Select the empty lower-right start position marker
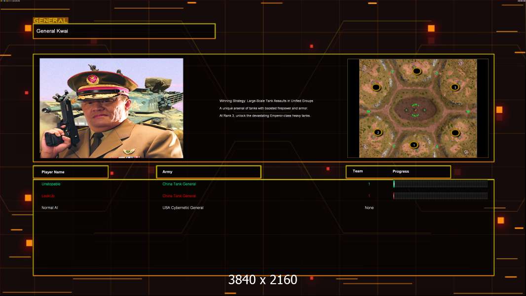The image size is (526, 296). [x=455, y=133]
